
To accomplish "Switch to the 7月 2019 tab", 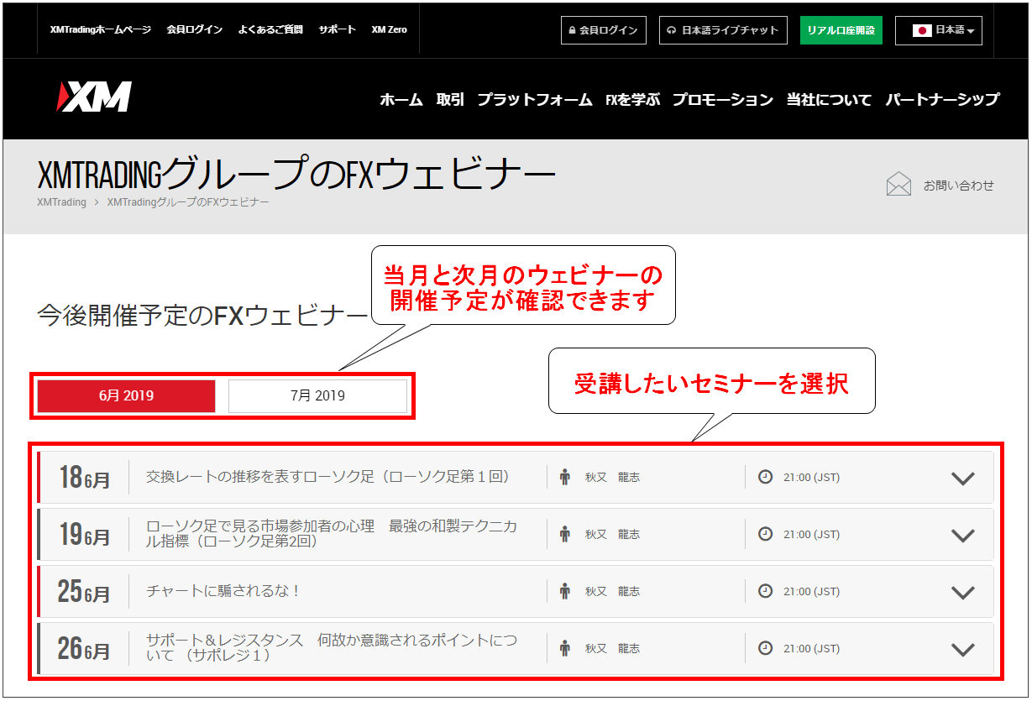I will [x=317, y=396].
